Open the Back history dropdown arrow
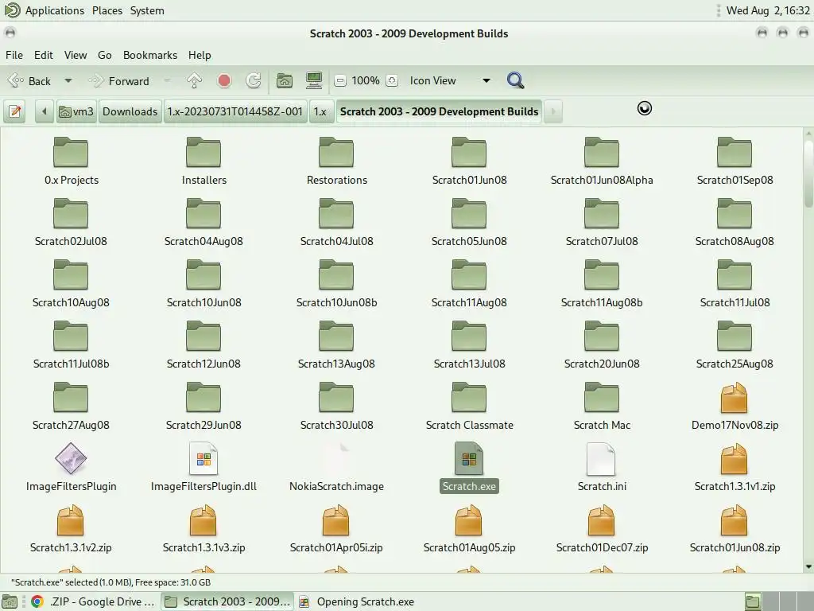The image size is (814, 611). (x=68, y=80)
